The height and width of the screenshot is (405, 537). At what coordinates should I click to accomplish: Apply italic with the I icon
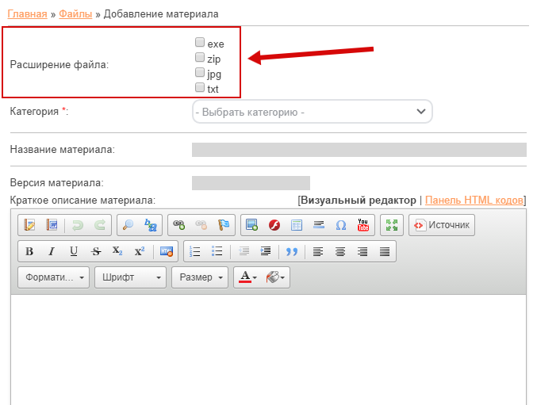coord(52,251)
